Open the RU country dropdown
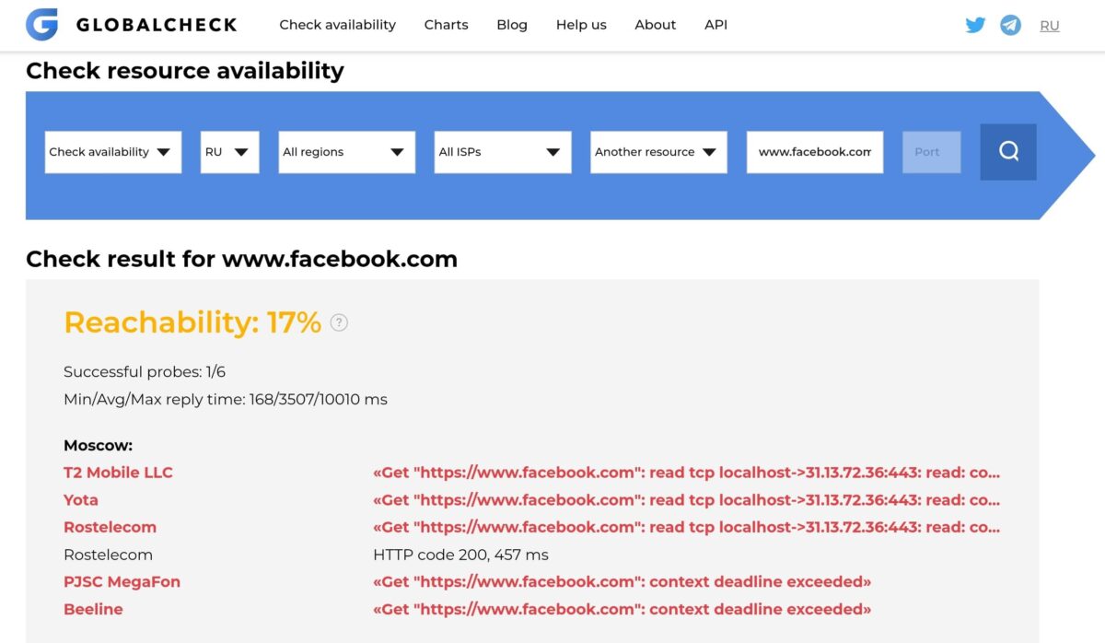Image resolution: width=1105 pixels, height=643 pixels. [x=229, y=152]
